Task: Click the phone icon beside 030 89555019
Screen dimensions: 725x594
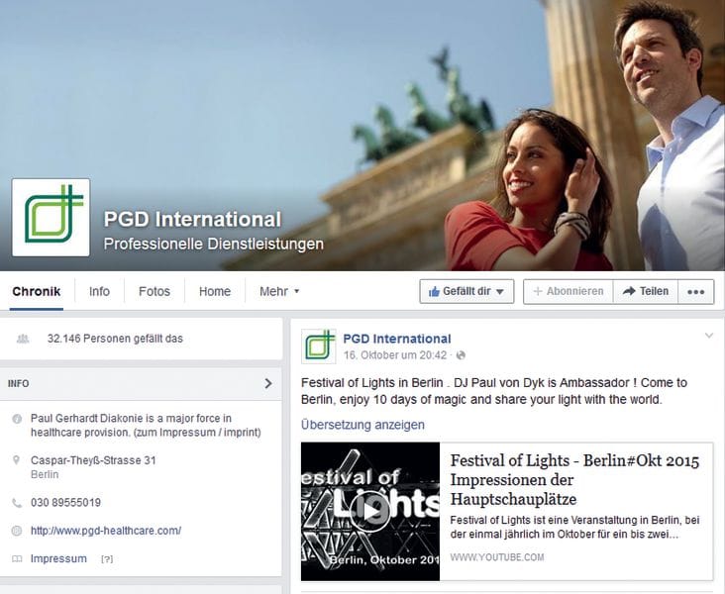Action: point(17,503)
